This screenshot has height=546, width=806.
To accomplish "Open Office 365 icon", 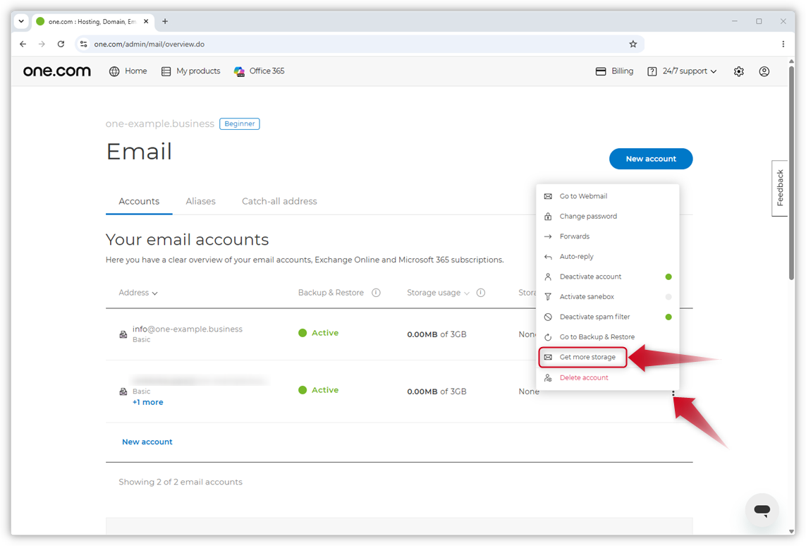I will pos(239,71).
